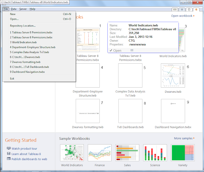The image size is (204, 172).
Task: Click the grid icon in the tooltip
Action: click(132, 50)
